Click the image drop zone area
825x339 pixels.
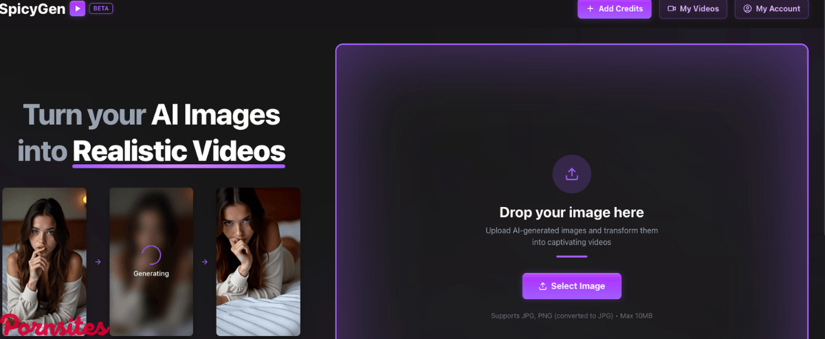572,192
